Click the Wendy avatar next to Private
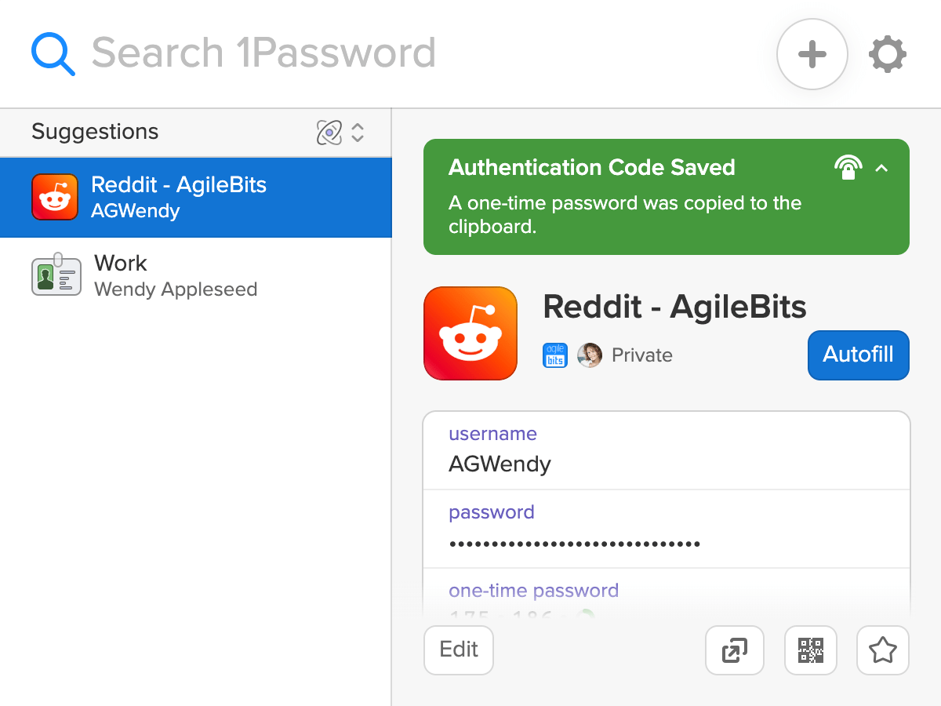Screen dimensions: 941x706 click(x=590, y=355)
